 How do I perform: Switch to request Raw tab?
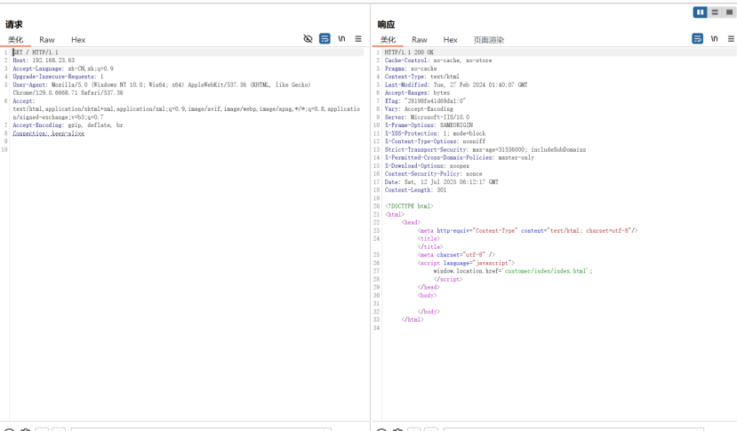47,39
